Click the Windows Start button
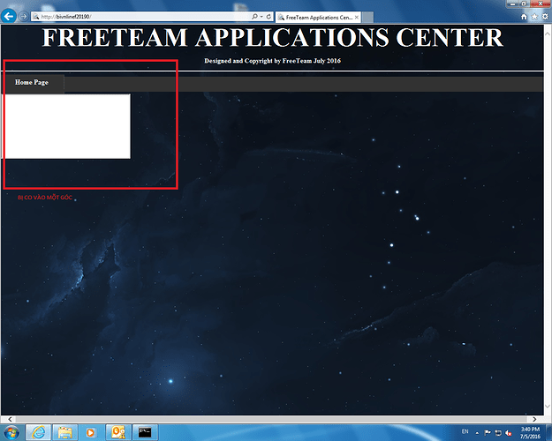Viewport: 552px width, 441px height. point(11,431)
